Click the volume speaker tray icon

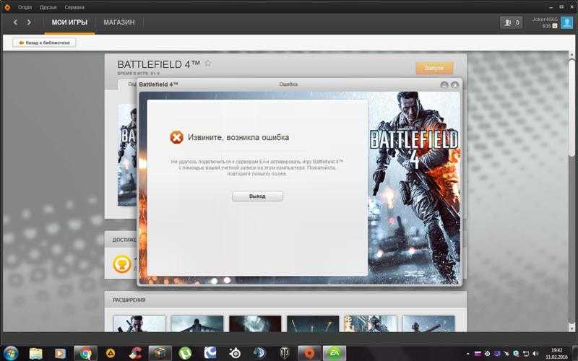(535, 354)
